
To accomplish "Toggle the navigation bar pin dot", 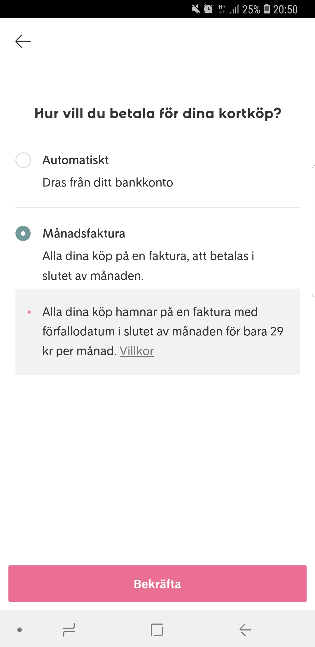I will [x=20, y=630].
